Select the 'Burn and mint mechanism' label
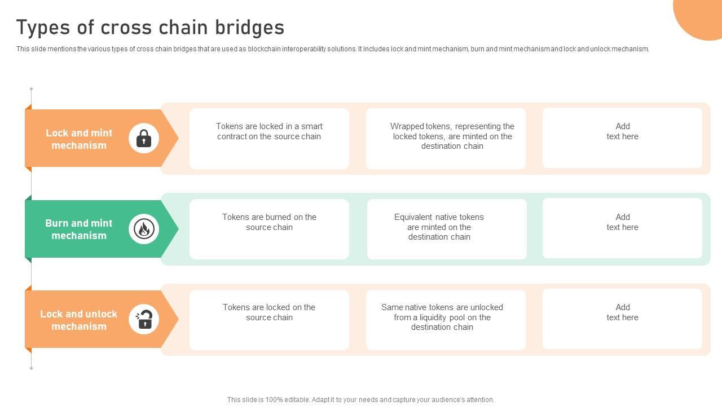This screenshot has height=406, width=722. tap(79, 229)
